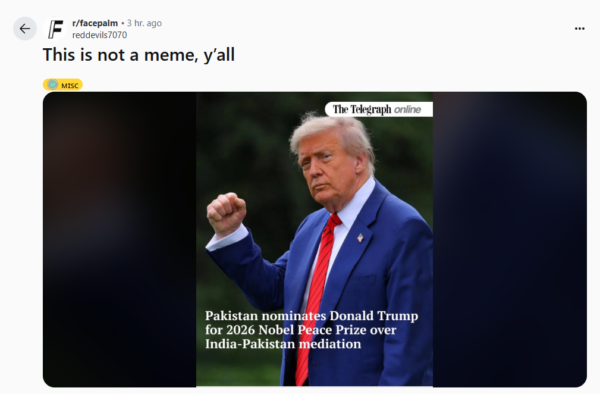
Task: Click the raised fist in the photo
Action: tap(226, 214)
